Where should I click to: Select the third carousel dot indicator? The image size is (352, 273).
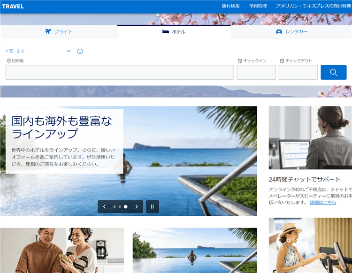coord(126,206)
